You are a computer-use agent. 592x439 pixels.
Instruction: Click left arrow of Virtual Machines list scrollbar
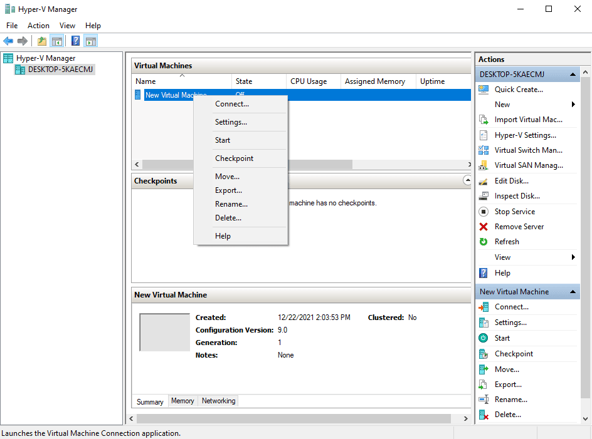(137, 165)
